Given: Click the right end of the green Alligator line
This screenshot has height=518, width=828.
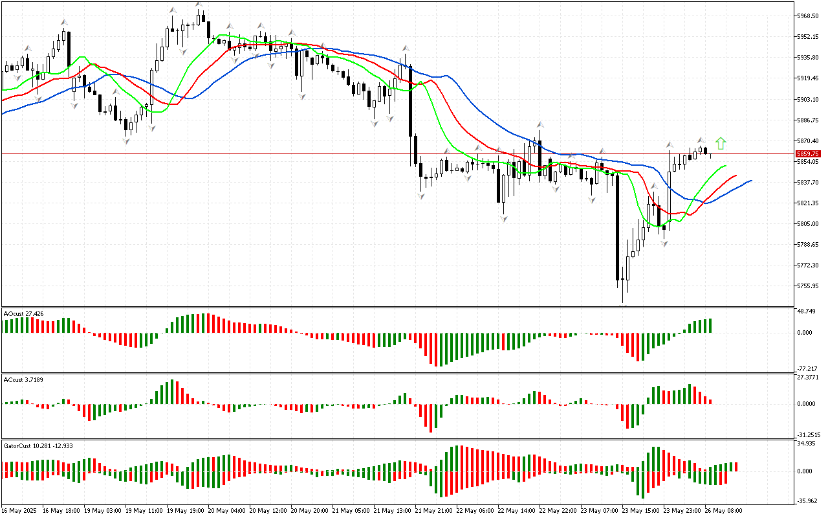Looking at the screenshot, I should (x=725, y=166).
